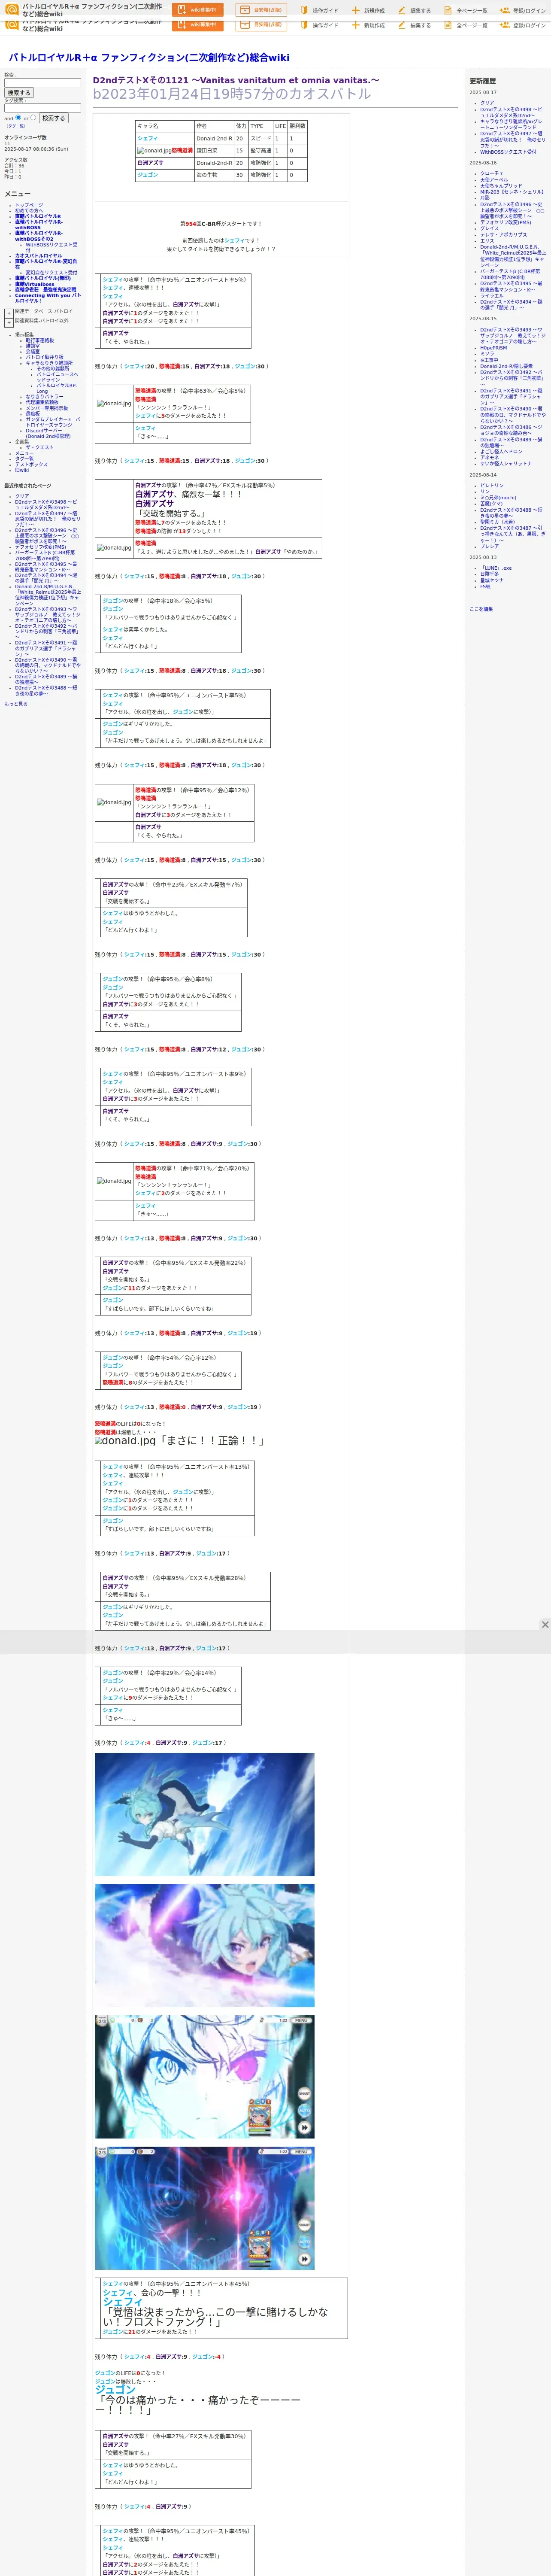Click ジョゴン in the character table
551x2576 pixels.
pos(147,175)
